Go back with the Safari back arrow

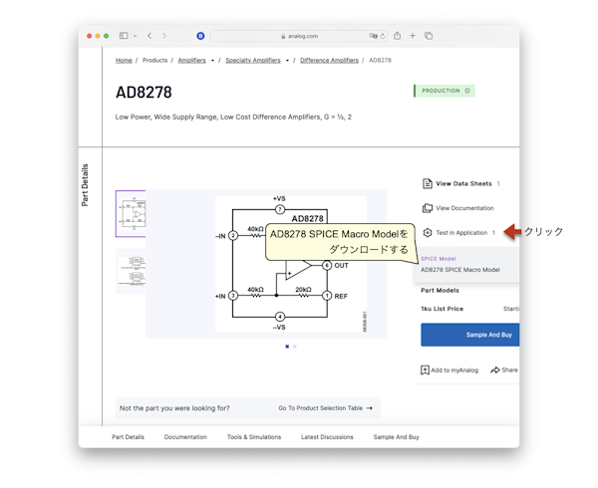(149, 36)
